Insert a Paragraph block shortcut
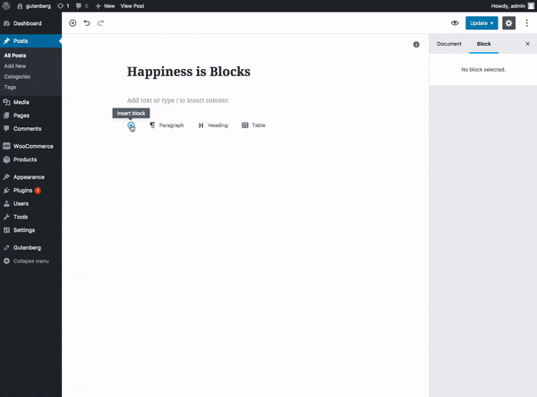The width and height of the screenshot is (537, 397). [x=166, y=125]
